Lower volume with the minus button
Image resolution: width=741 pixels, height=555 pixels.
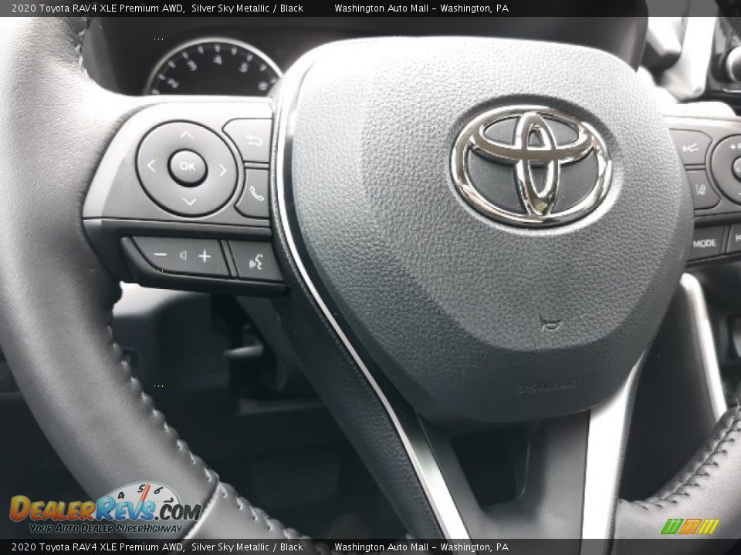pyautogui.click(x=161, y=254)
